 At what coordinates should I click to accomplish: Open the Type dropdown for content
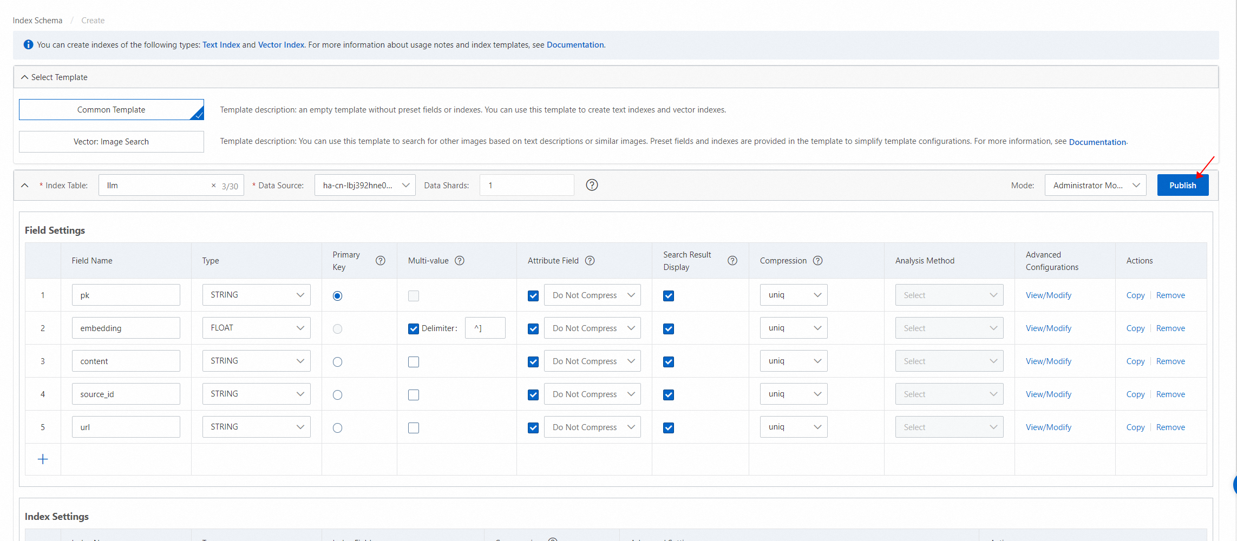coord(257,361)
